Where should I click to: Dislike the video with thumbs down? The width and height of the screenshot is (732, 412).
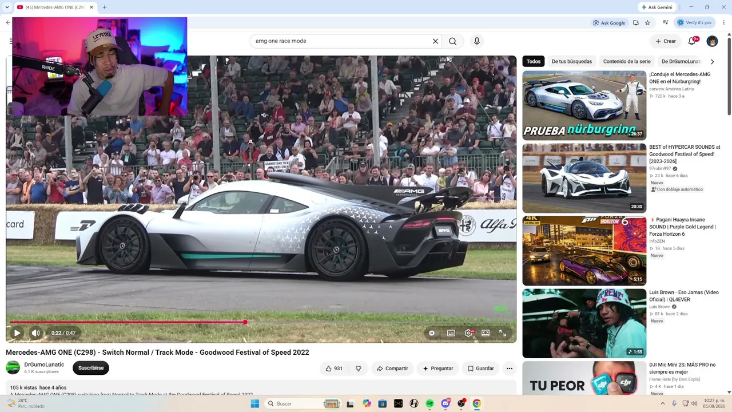point(359,369)
